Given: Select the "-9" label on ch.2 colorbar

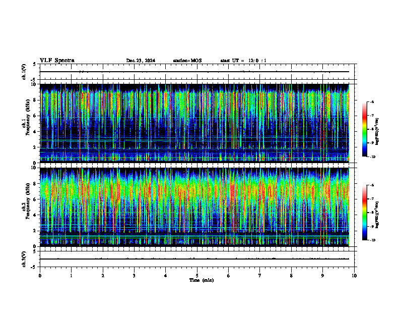Looking at the screenshot, I should pos(372,226).
